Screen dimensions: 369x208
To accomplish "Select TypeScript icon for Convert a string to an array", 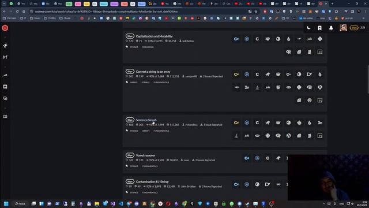I will pos(320,100).
